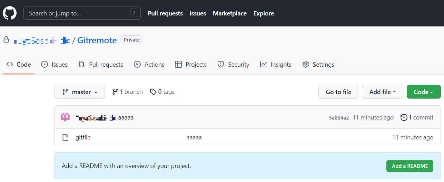Switch to the Insights tab
The image size is (444, 182).
click(276, 64)
